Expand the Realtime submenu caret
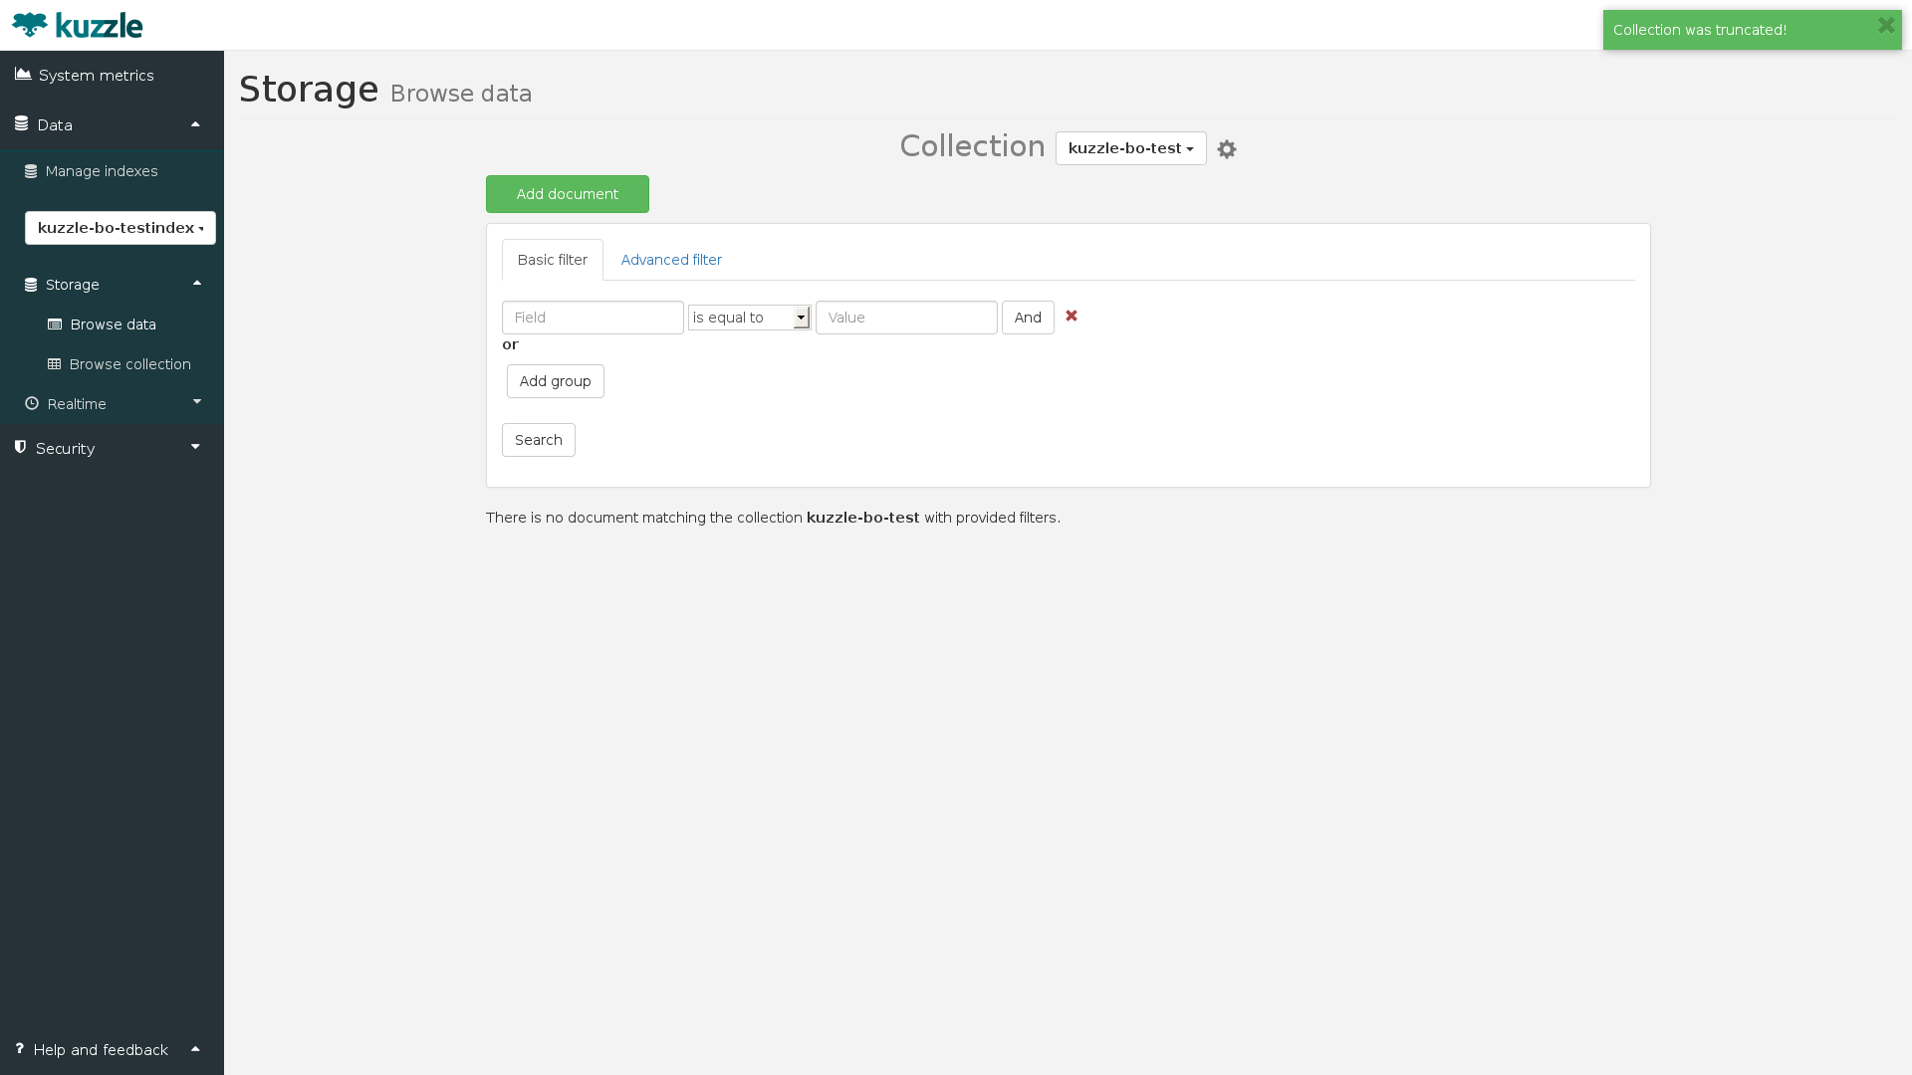1912x1075 pixels. (197, 402)
